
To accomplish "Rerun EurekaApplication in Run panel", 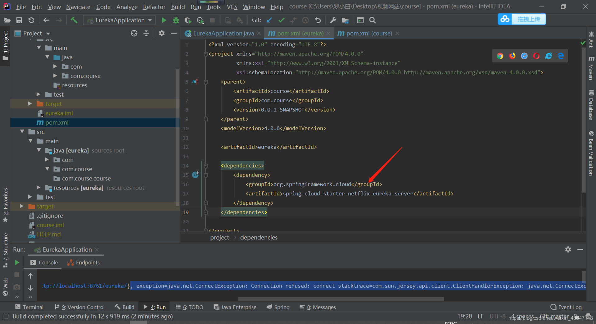I will (x=17, y=262).
